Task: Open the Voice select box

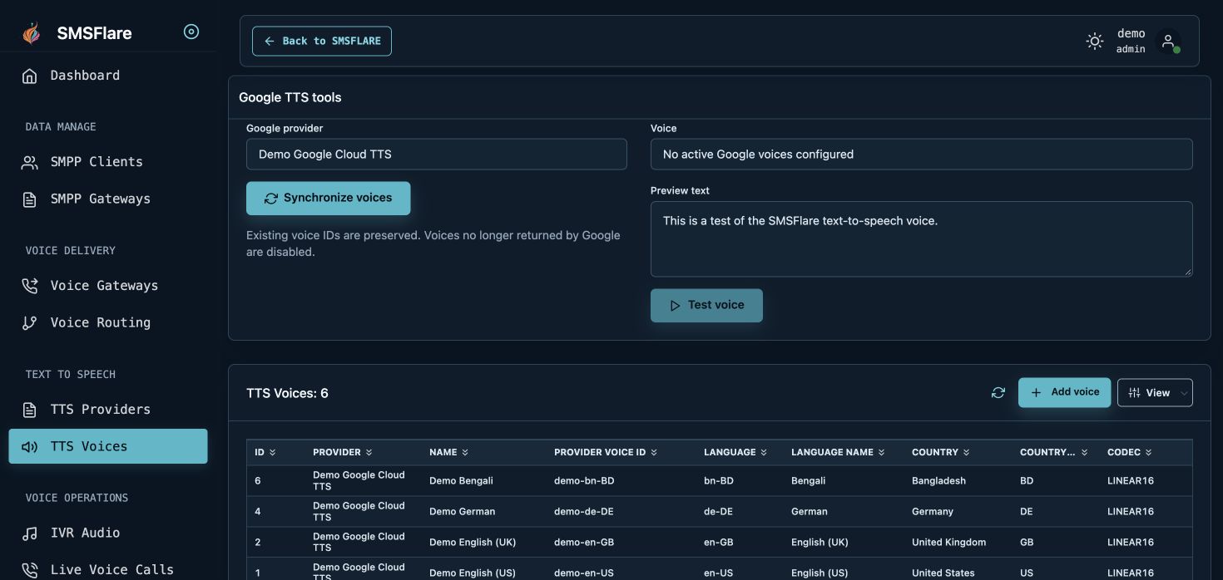Action: point(922,155)
